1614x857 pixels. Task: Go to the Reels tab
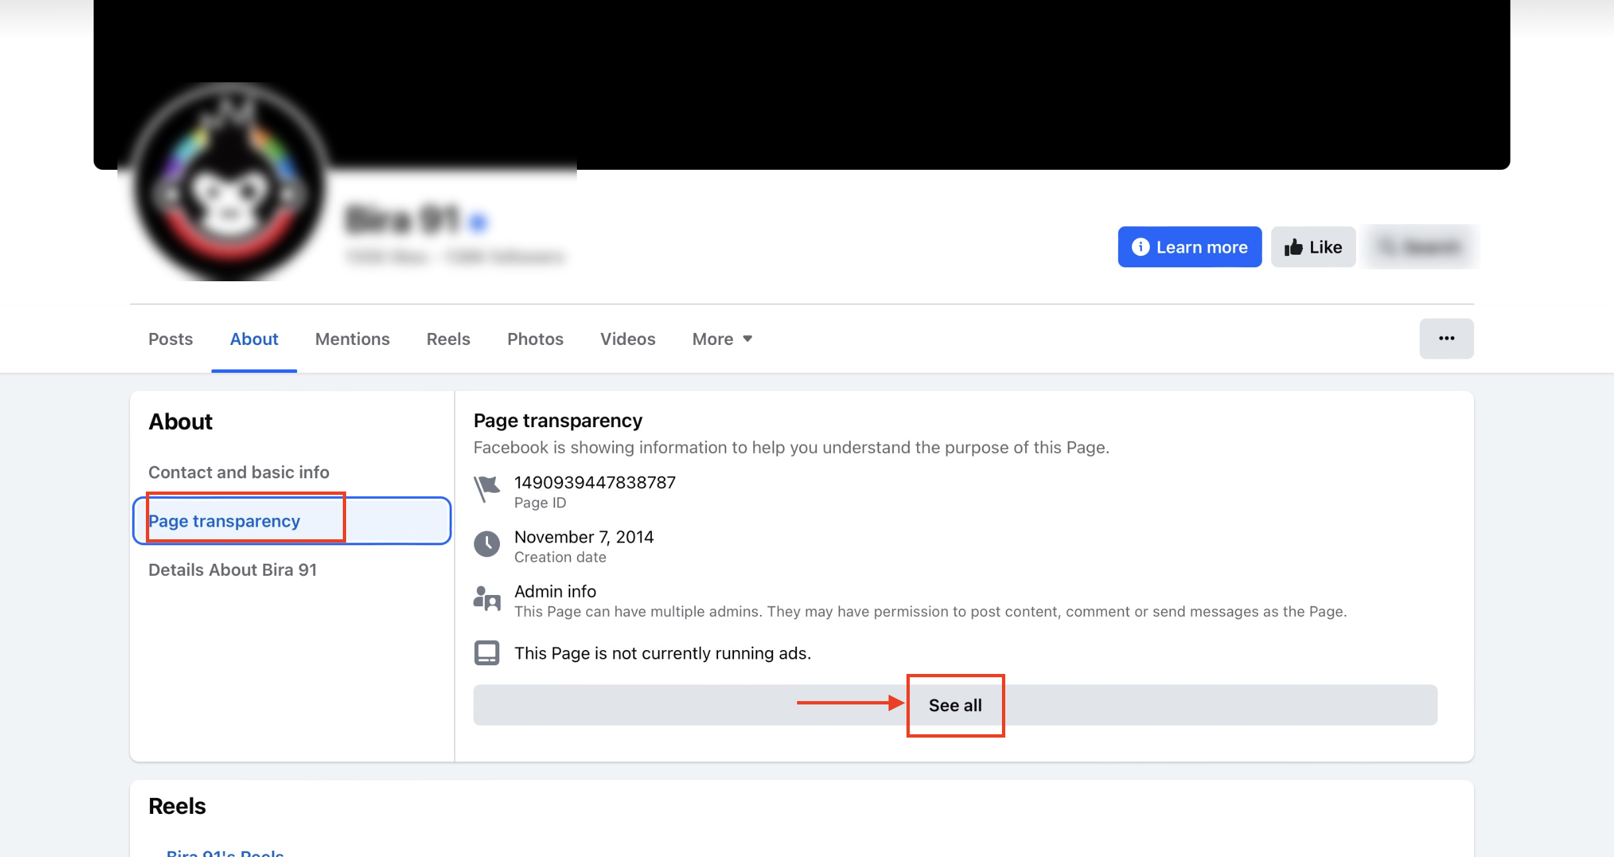click(x=448, y=339)
